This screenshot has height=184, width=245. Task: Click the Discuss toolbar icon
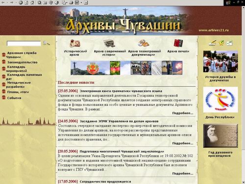(x=86, y=2)
